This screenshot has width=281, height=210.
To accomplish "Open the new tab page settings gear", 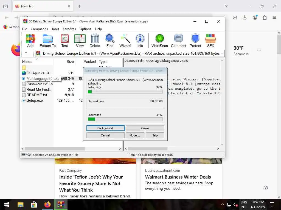I will point(266,188).
